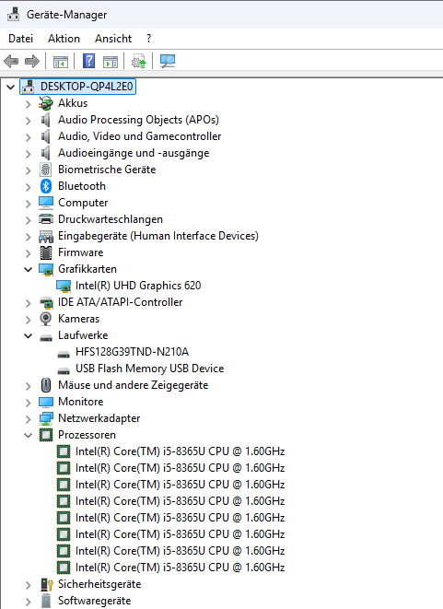This screenshot has width=443, height=609.
Task: Click the Update driver toolbar icon
Action: (x=139, y=62)
